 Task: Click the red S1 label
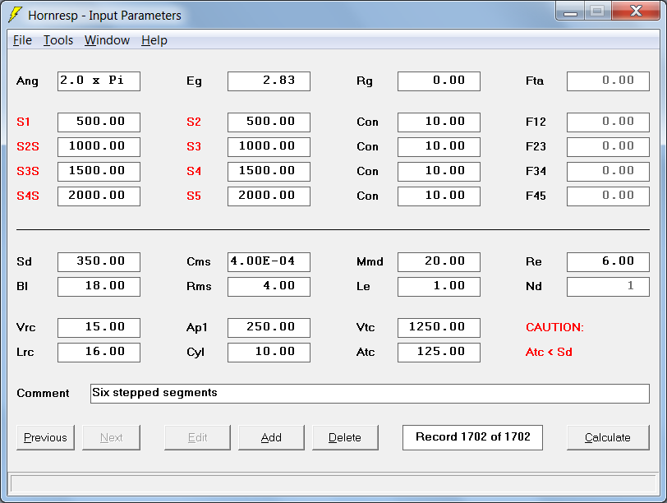click(x=23, y=122)
